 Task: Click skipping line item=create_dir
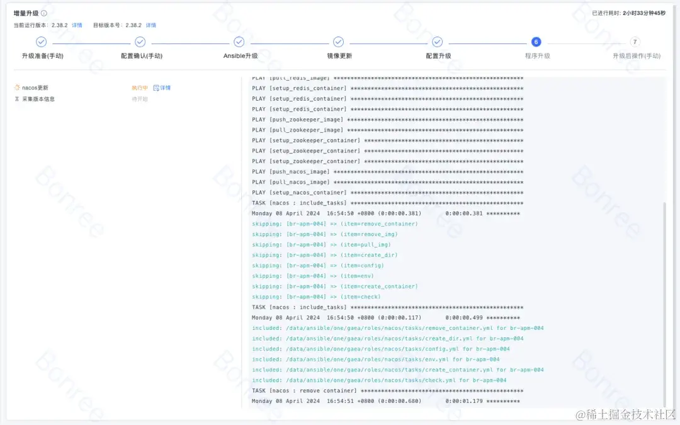click(324, 255)
